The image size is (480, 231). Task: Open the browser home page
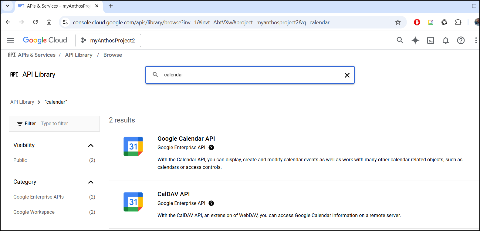point(49,22)
